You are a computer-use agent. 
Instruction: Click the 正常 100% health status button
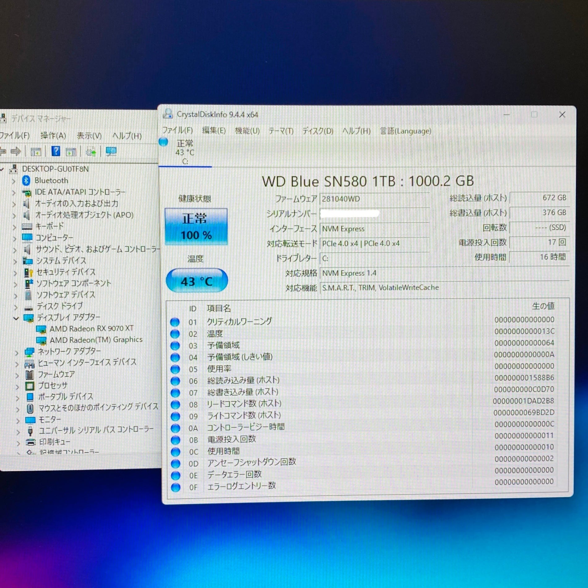pyautogui.click(x=196, y=227)
